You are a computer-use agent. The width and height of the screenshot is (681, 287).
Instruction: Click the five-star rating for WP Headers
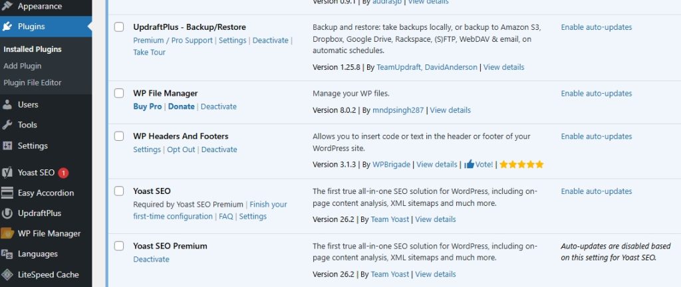[521, 164]
